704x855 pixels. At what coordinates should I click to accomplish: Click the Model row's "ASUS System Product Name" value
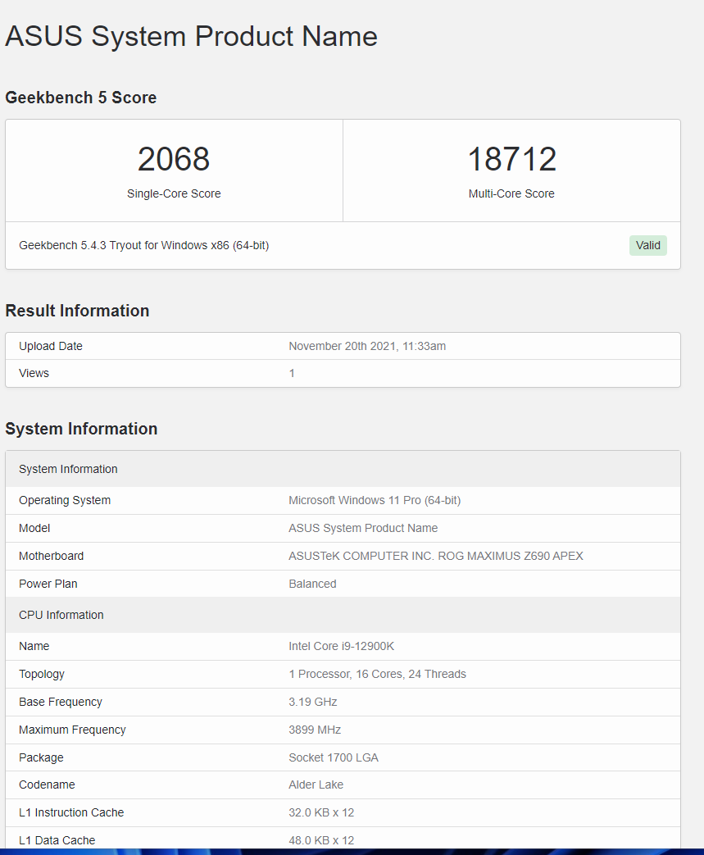point(363,529)
